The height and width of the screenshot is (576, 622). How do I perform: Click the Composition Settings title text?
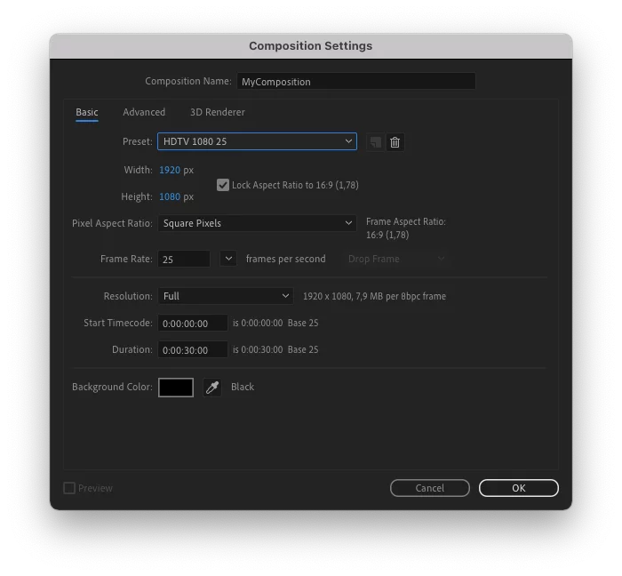coord(311,46)
